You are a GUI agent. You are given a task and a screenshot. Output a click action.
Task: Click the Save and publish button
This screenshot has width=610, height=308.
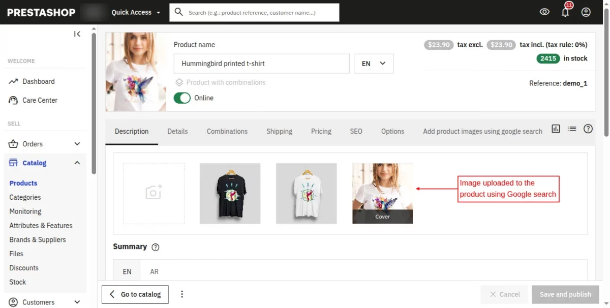[565, 294]
